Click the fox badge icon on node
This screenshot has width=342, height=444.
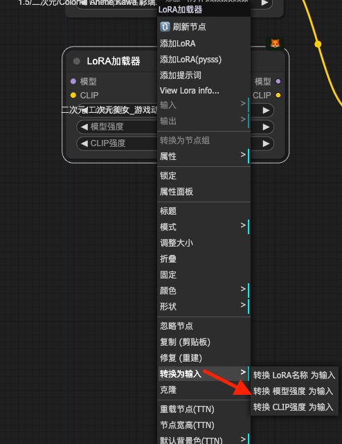(275, 44)
